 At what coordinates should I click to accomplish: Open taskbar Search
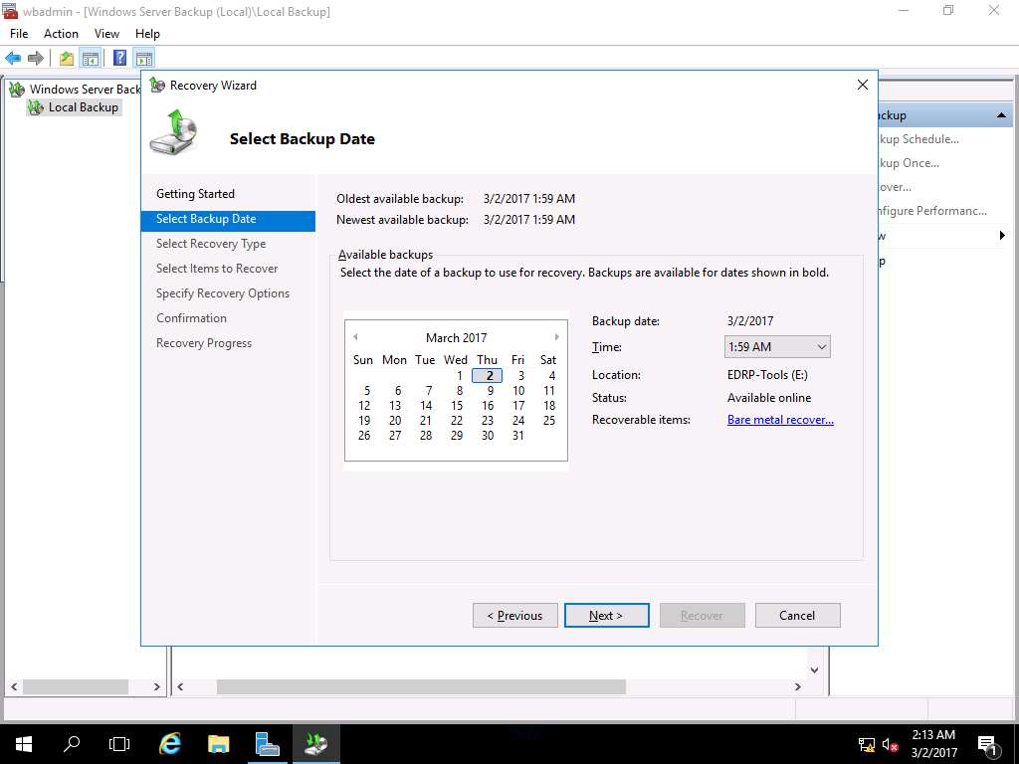tap(72, 744)
